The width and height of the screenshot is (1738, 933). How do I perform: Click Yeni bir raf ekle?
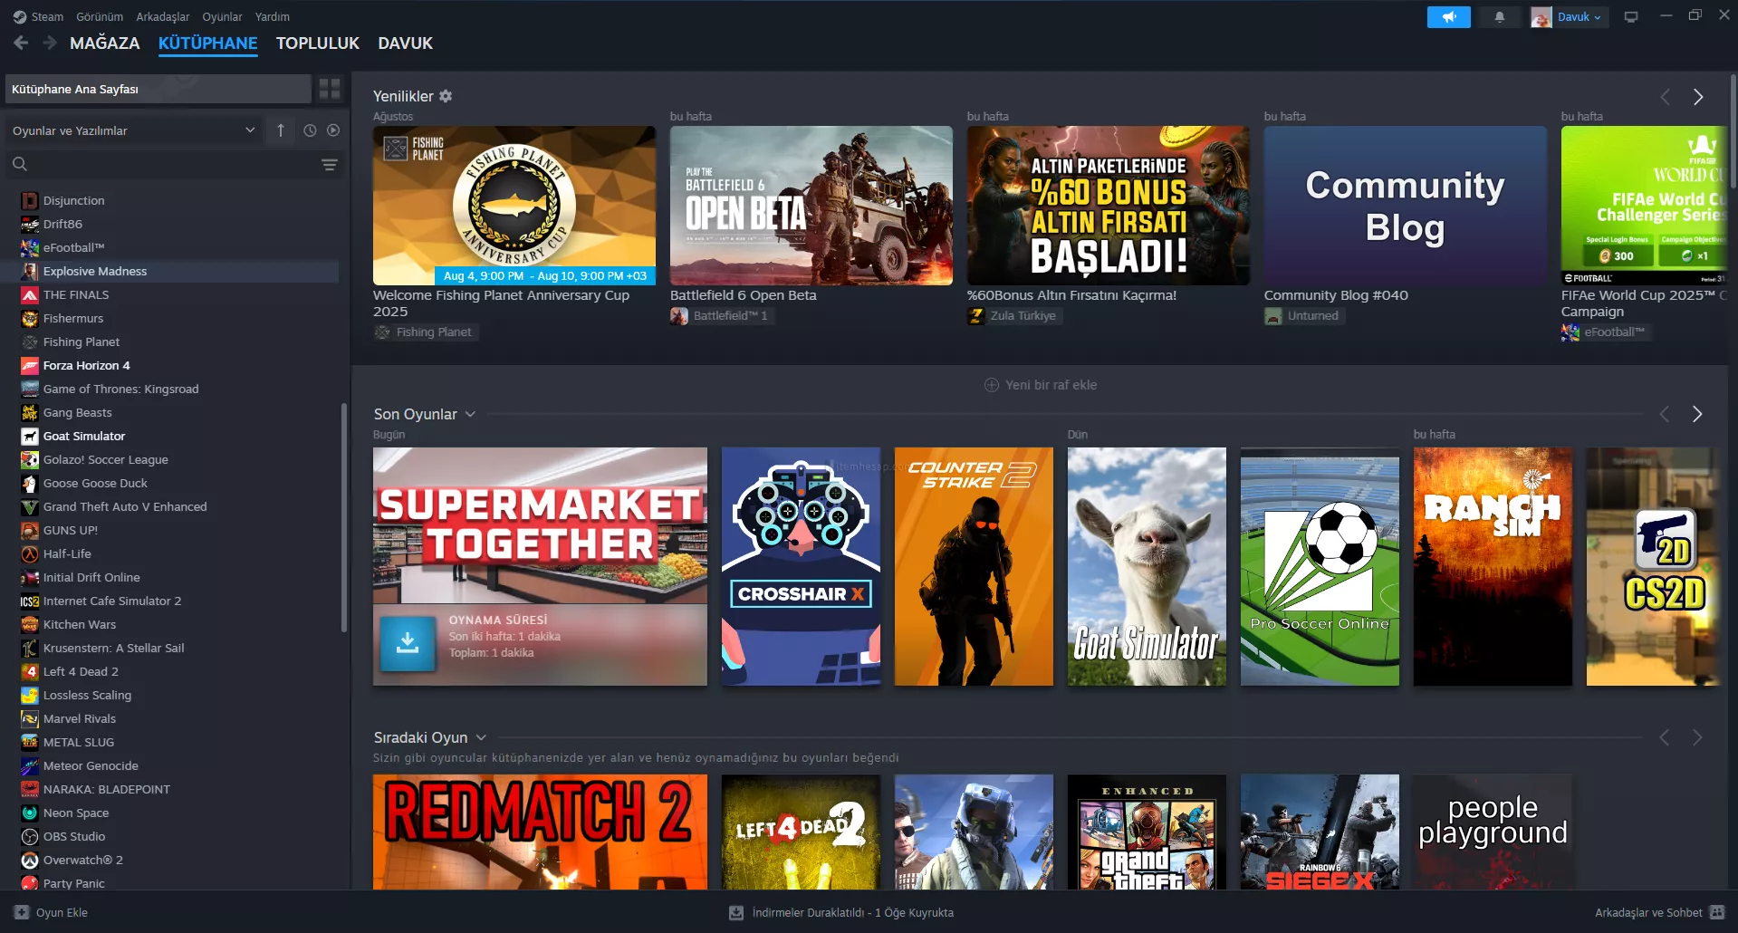(1040, 385)
